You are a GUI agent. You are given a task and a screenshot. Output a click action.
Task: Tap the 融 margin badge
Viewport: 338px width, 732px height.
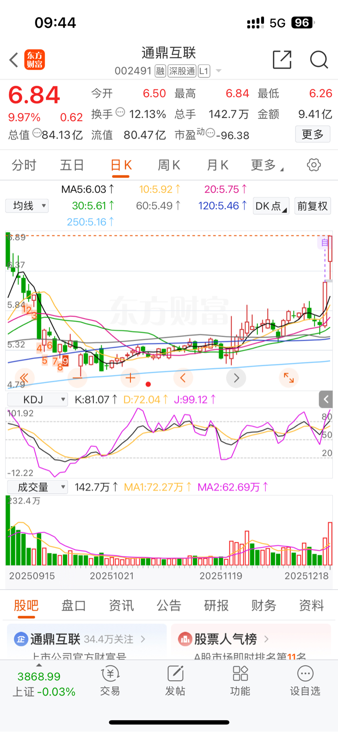pos(160,71)
